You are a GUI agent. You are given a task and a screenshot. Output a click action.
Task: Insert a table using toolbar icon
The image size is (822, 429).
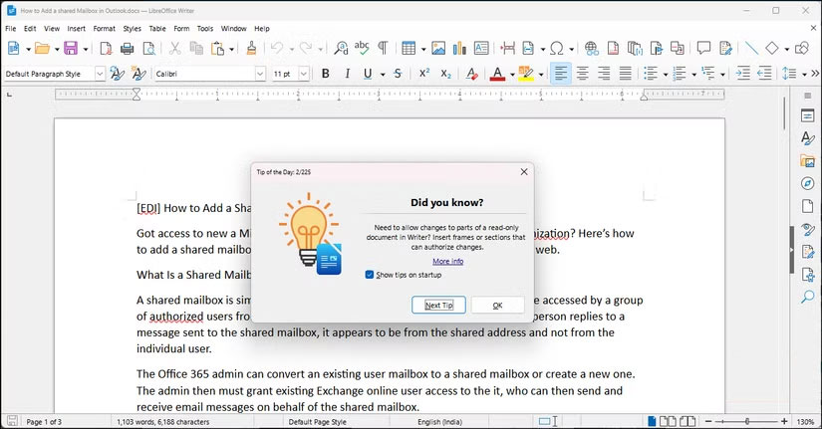[x=409, y=48]
